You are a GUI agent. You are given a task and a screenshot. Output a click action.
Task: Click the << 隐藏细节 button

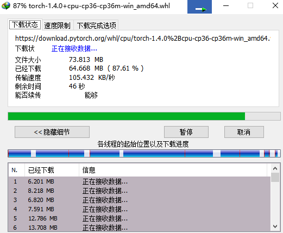52,132
